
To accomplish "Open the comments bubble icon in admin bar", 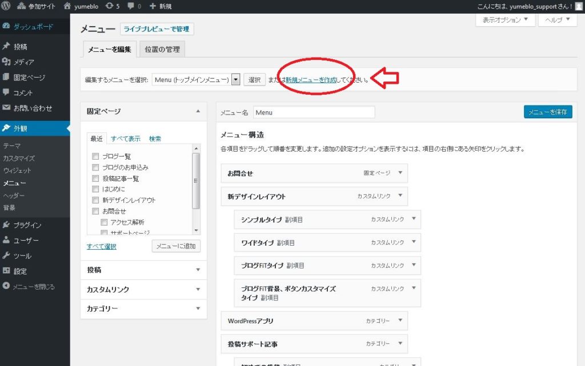I will 131,6.
